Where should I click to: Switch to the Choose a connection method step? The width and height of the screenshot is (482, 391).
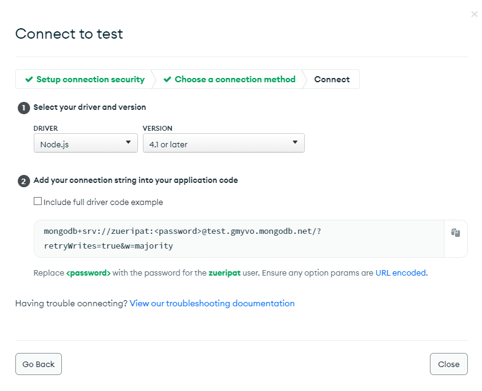click(235, 79)
